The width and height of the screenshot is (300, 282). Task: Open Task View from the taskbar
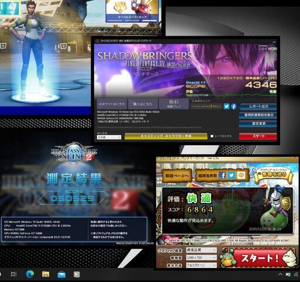(x=13, y=274)
